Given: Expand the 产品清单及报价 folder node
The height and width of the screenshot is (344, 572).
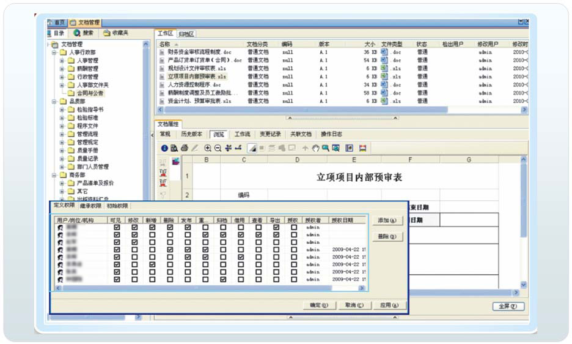Looking at the screenshot, I should point(62,183).
